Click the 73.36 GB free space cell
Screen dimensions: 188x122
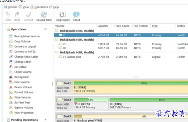point(121,44)
